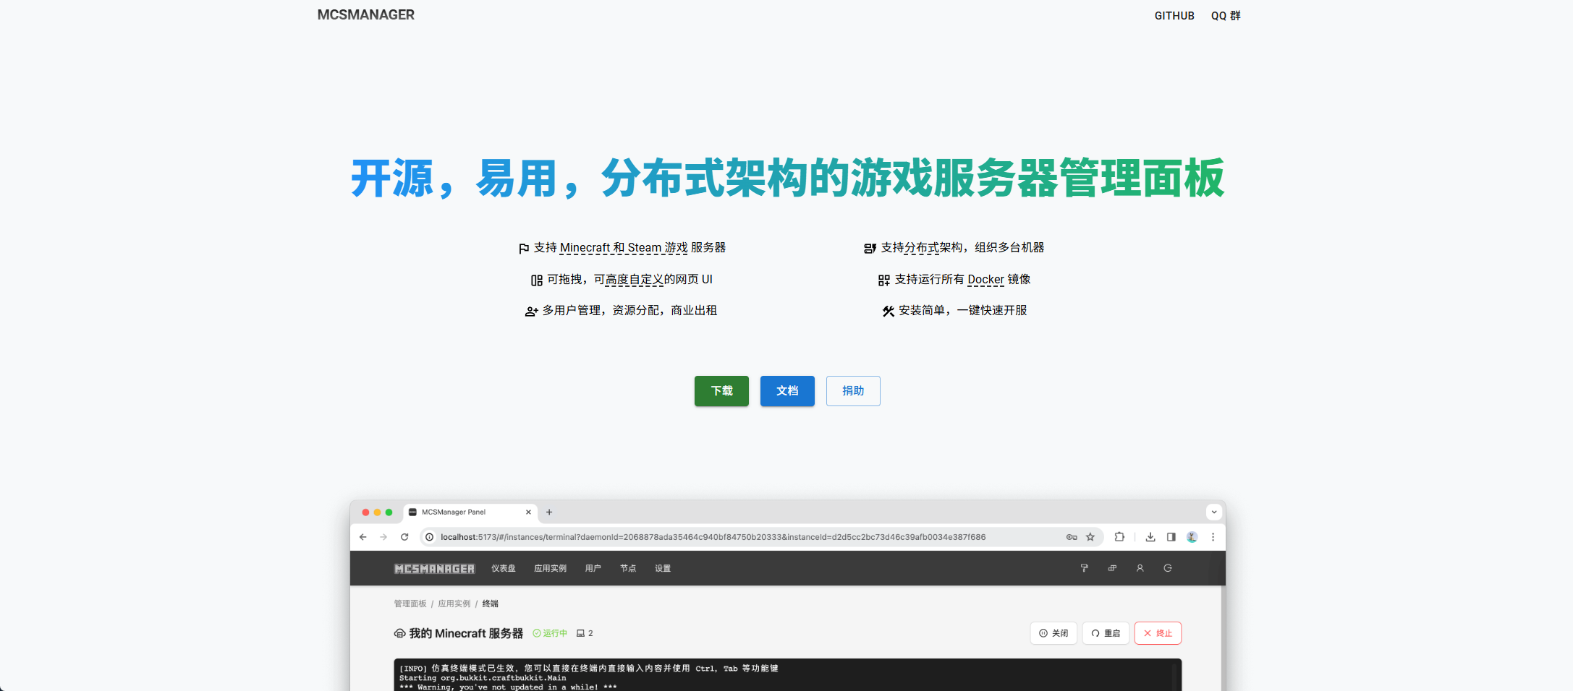Open the 仪表盘 menu item

pyautogui.click(x=504, y=569)
